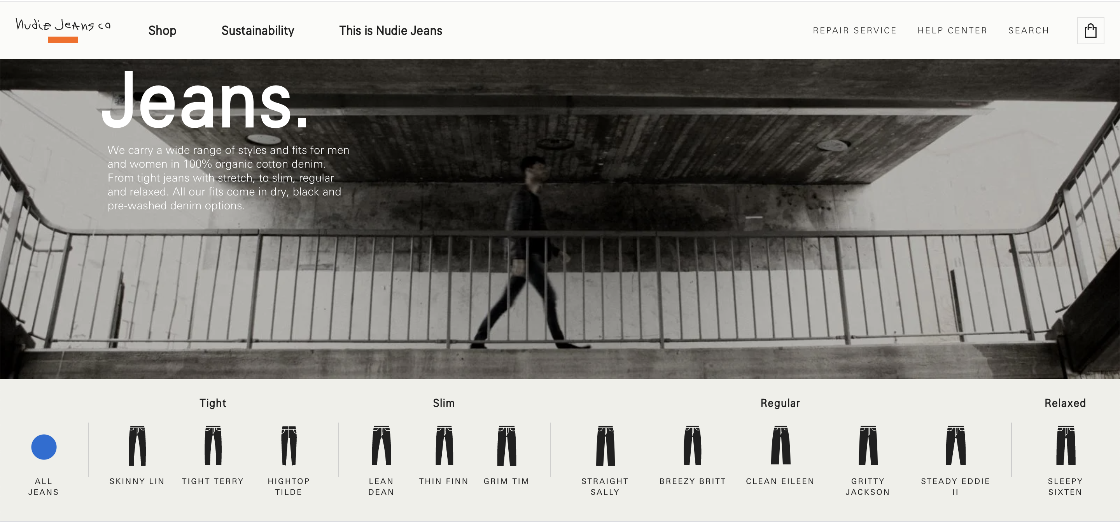The width and height of the screenshot is (1120, 522).
Task: Click the BREEZY BRITT text label
Action: click(693, 481)
